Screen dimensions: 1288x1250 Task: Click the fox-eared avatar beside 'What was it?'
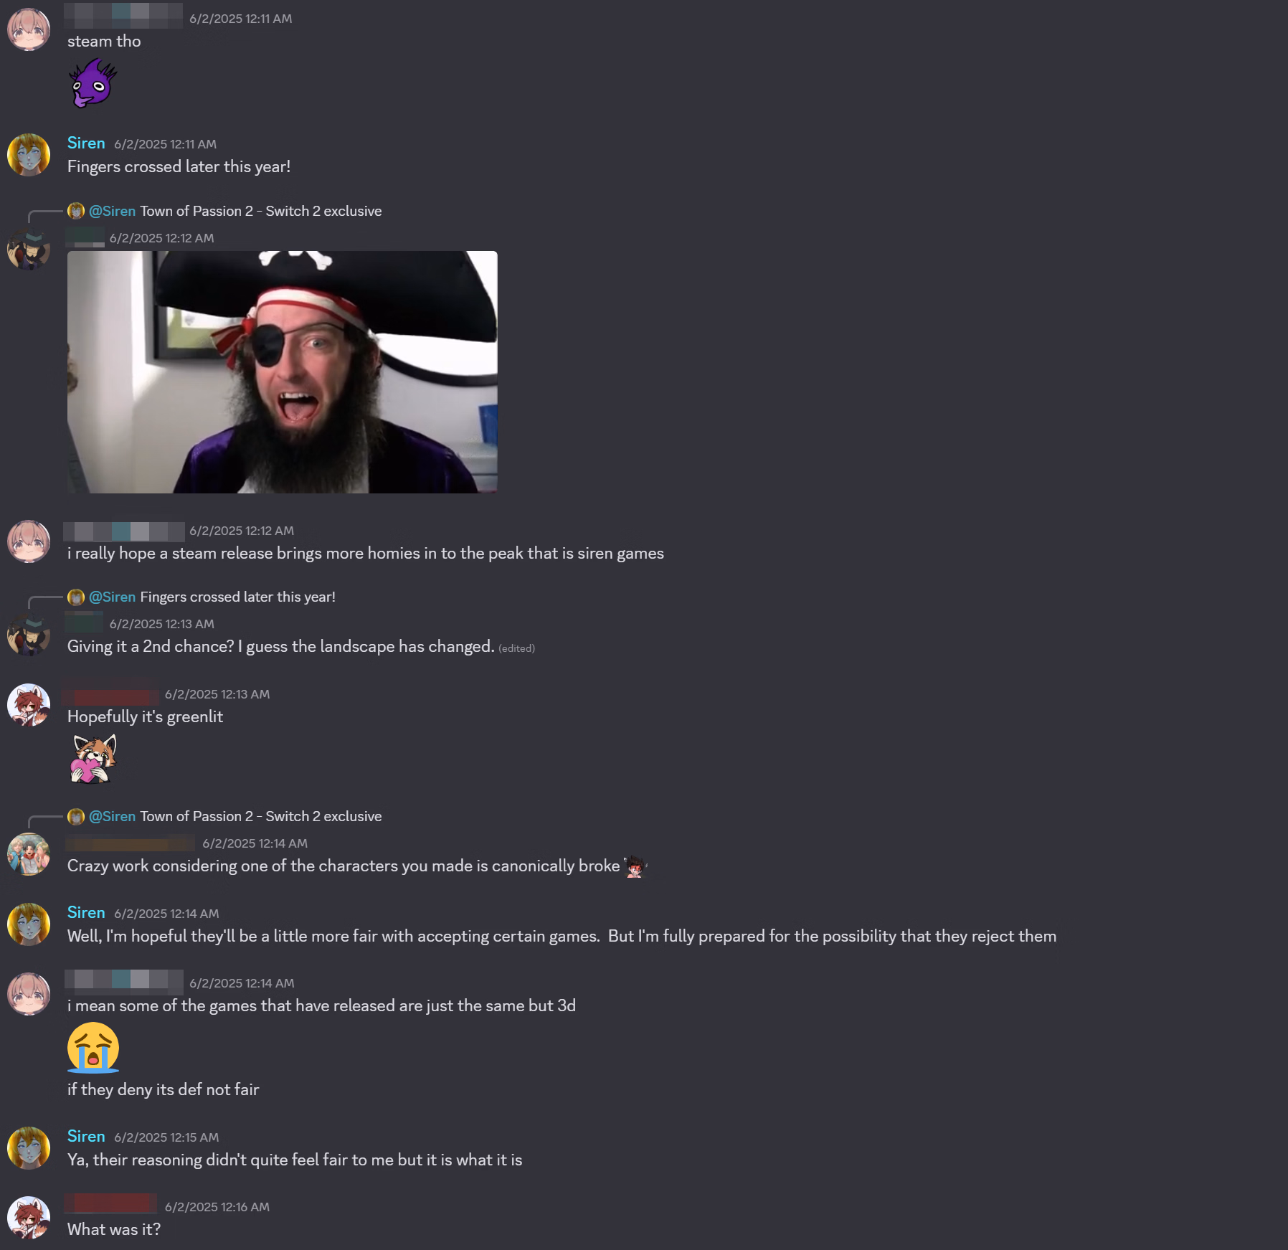point(29,1218)
